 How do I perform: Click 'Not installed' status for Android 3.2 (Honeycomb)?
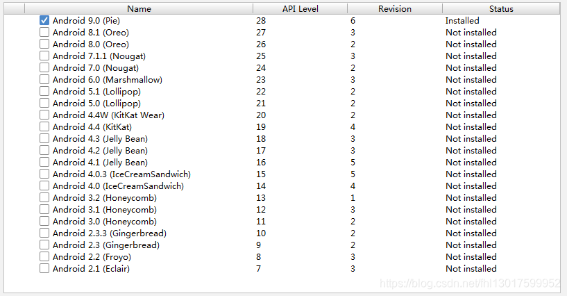pos(471,198)
